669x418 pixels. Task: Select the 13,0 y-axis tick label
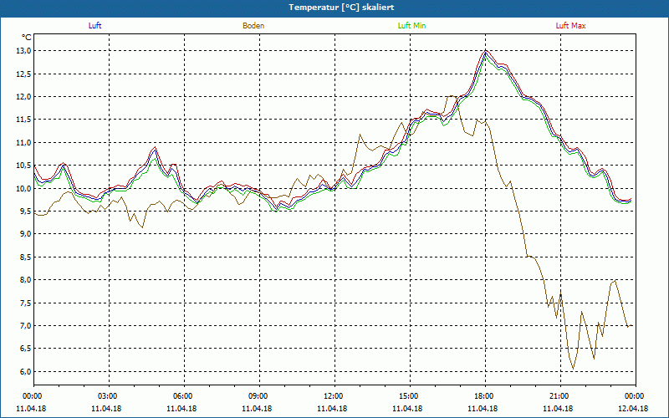coord(23,51)
